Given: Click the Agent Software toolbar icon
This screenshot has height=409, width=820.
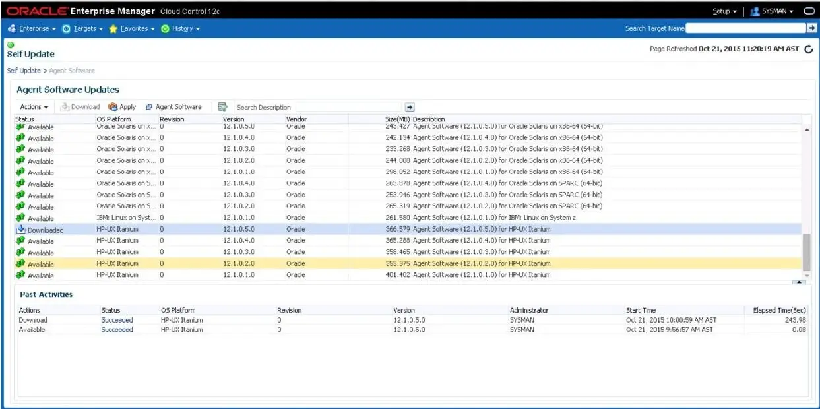Looking at the screenshot, I should (149, 107).
